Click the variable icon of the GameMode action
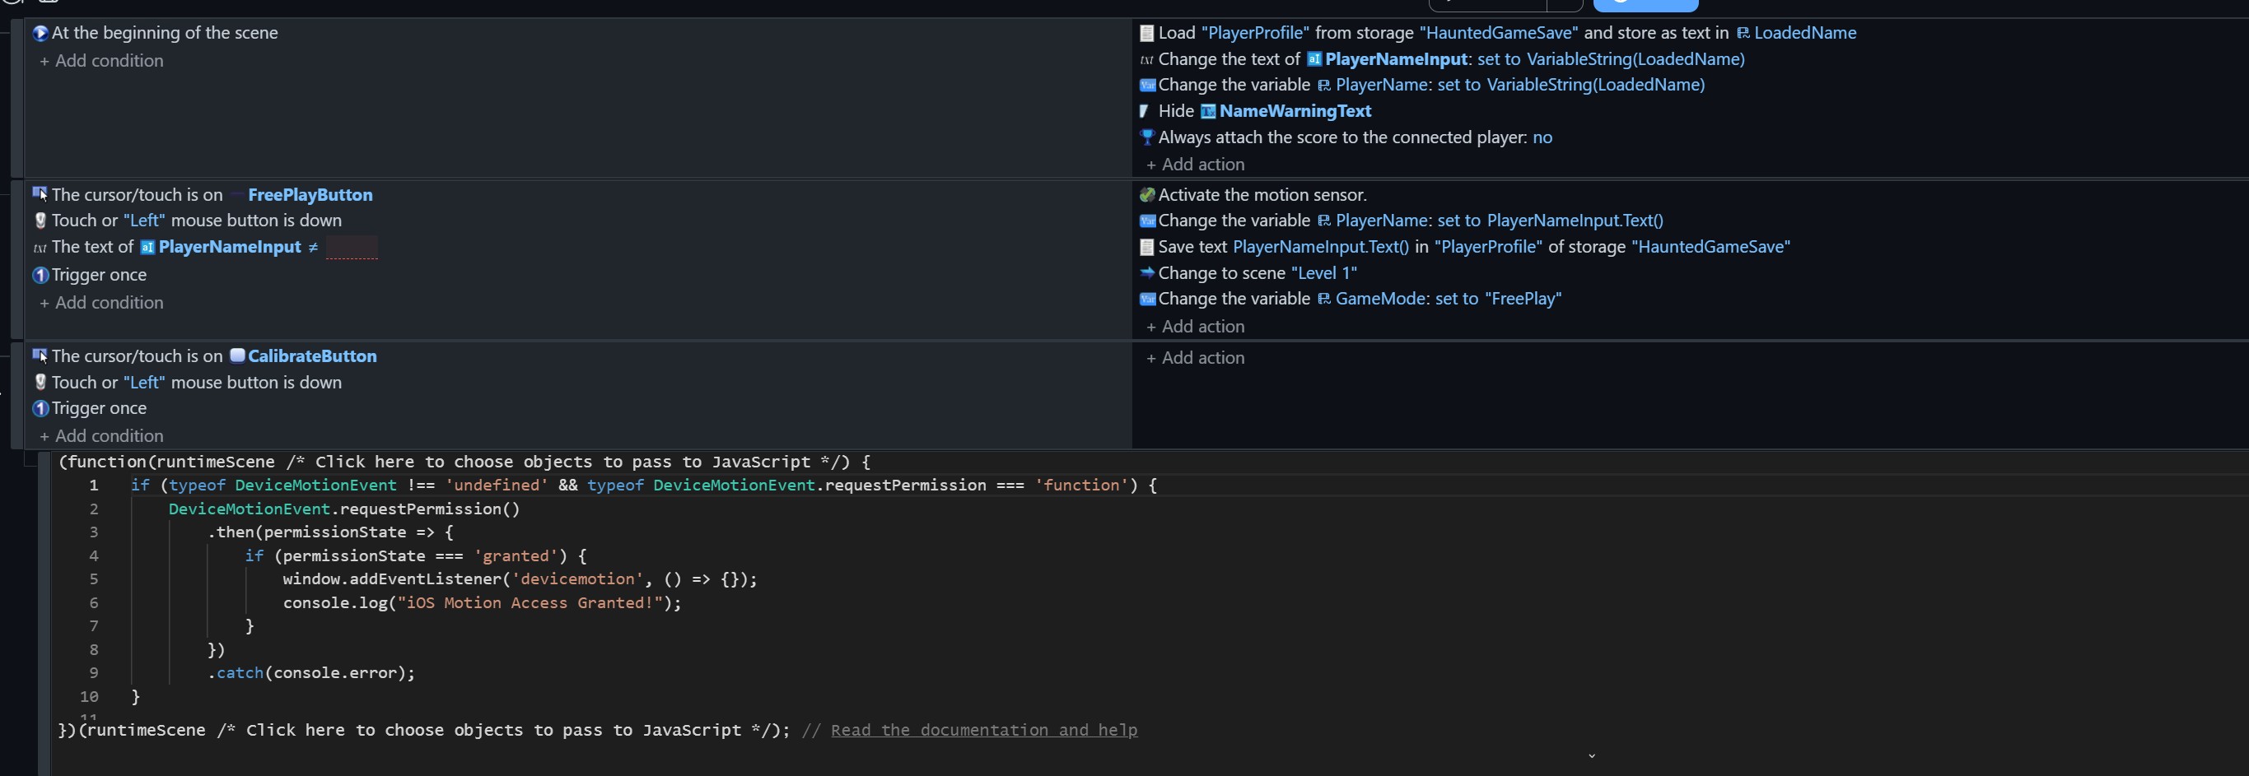The width and height of the screenshot is (2249, 776). tap(1147, 300)
